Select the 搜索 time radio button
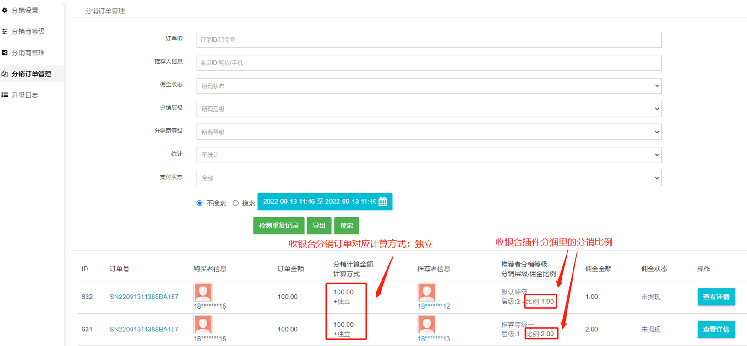This screenshot has width=747, height=346. tap(235, 203)
